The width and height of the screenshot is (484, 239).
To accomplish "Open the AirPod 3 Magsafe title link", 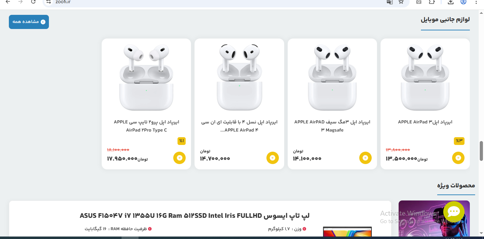I will [x=332, y=126].
